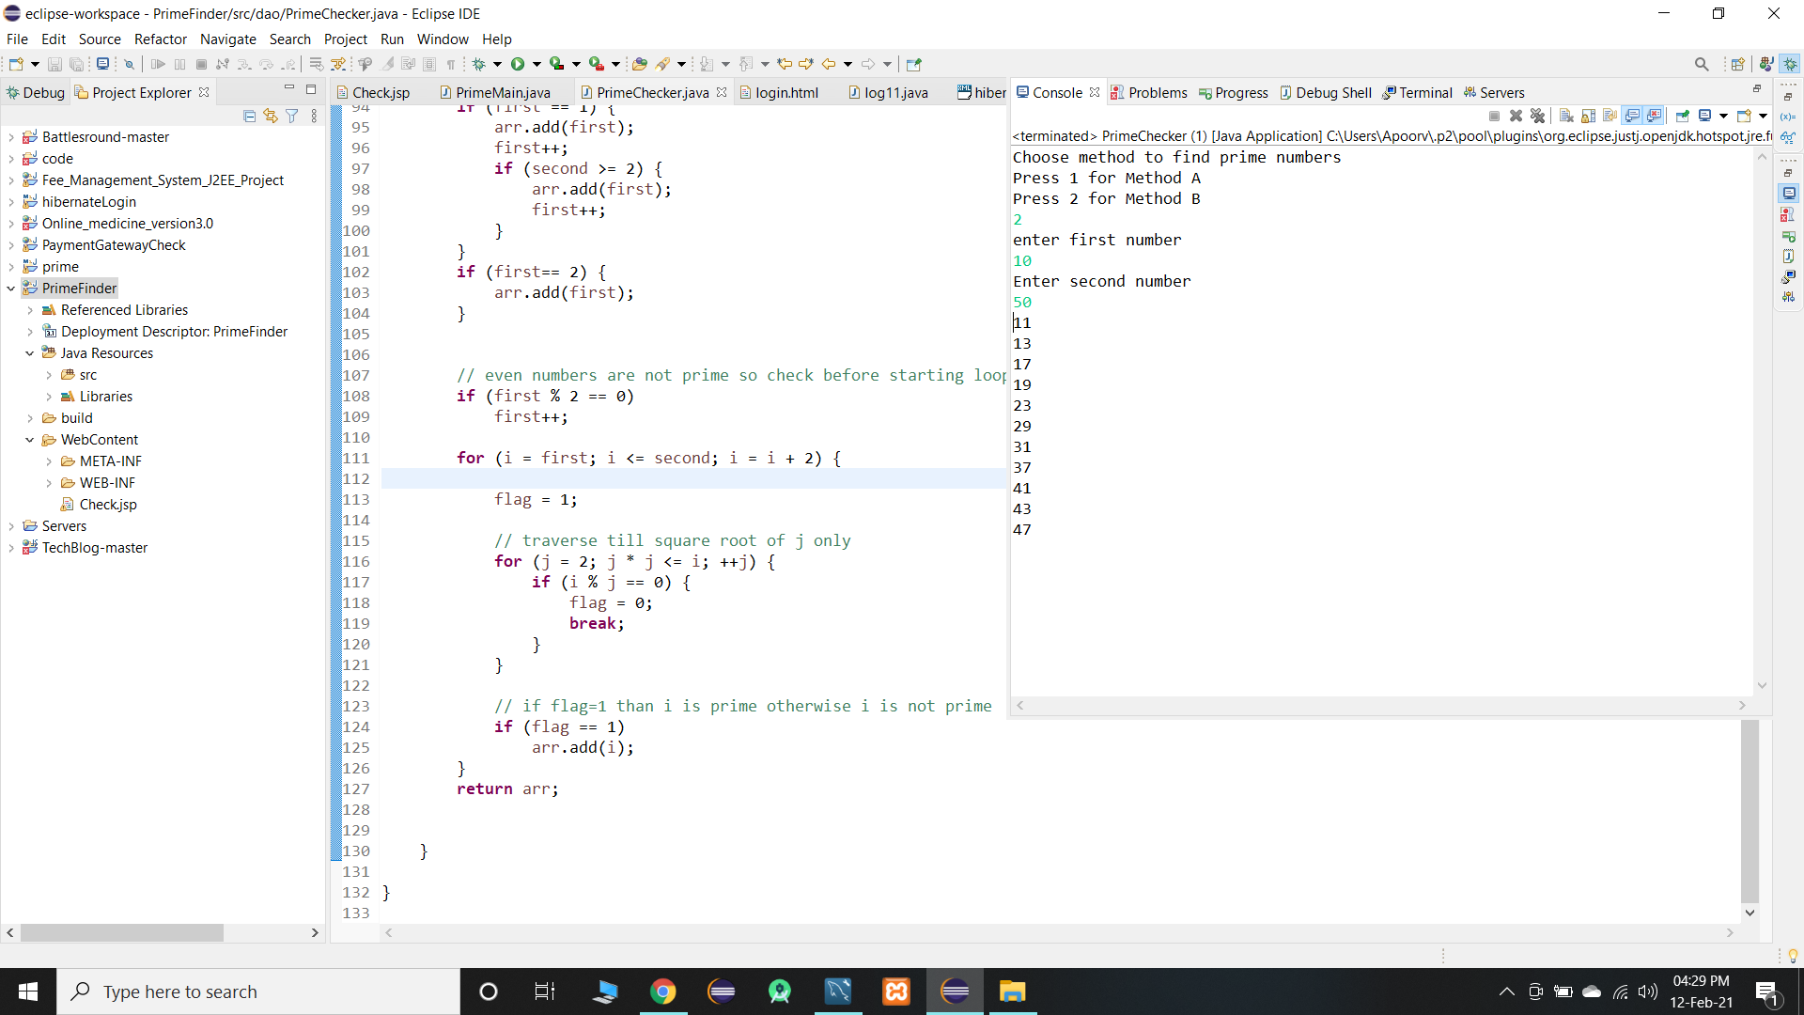This screenshot has width=1804, height=1015.
Task: Open search using the magnifier icon
Action: tap(1702, 64)
